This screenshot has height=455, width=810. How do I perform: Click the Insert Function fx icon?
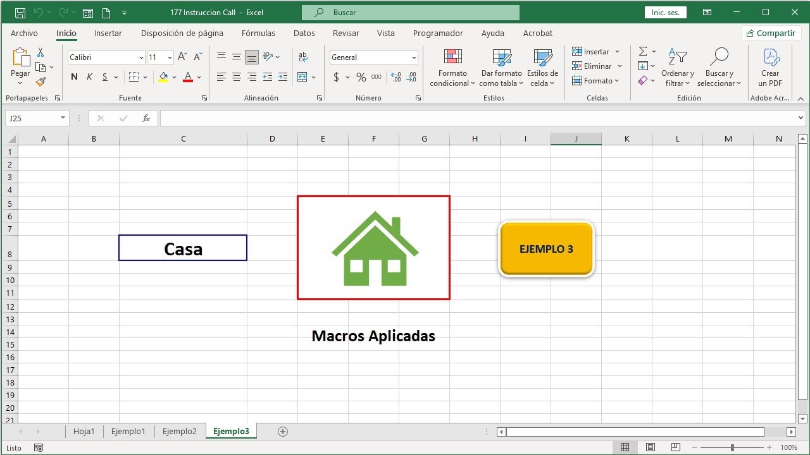pyautogui.click(x=146, y=118)
